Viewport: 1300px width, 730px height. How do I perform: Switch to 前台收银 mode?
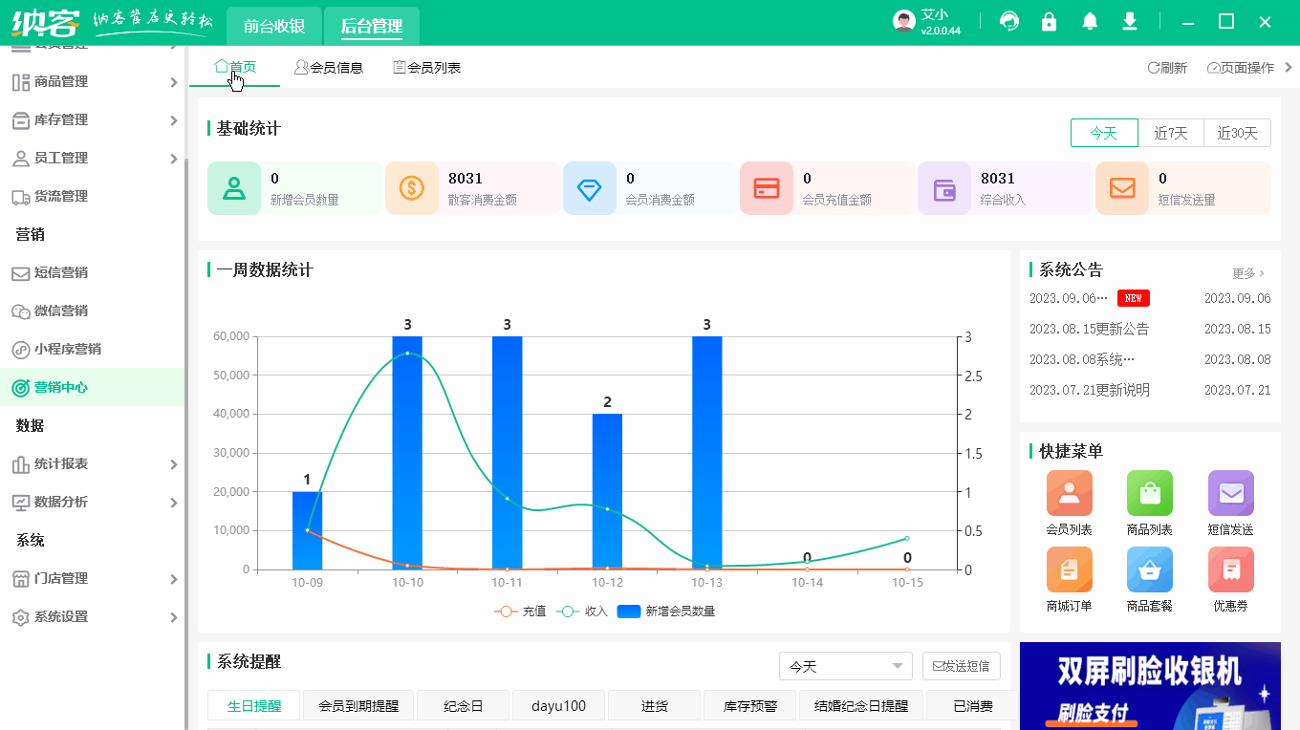(274, 26)
